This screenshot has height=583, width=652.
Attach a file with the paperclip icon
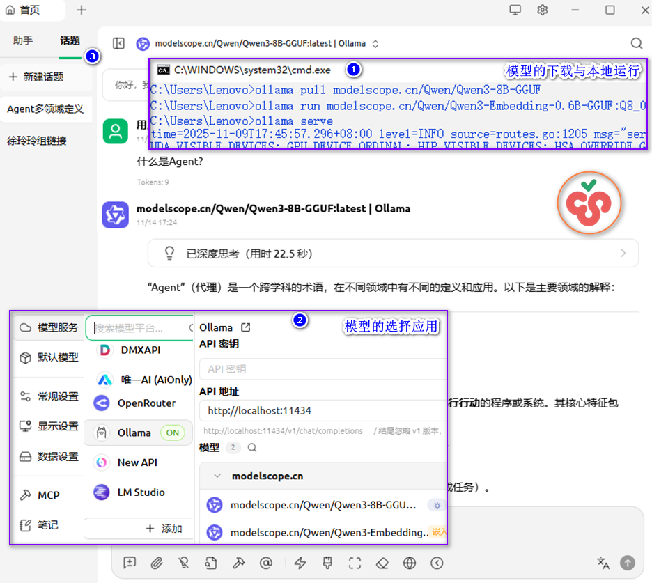click(x=157, y=563)
